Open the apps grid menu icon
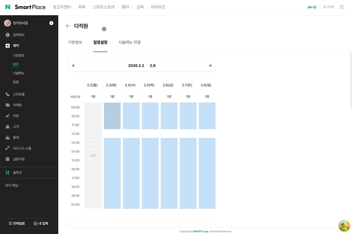The image size is (352, 234). (x=341, y=7)
